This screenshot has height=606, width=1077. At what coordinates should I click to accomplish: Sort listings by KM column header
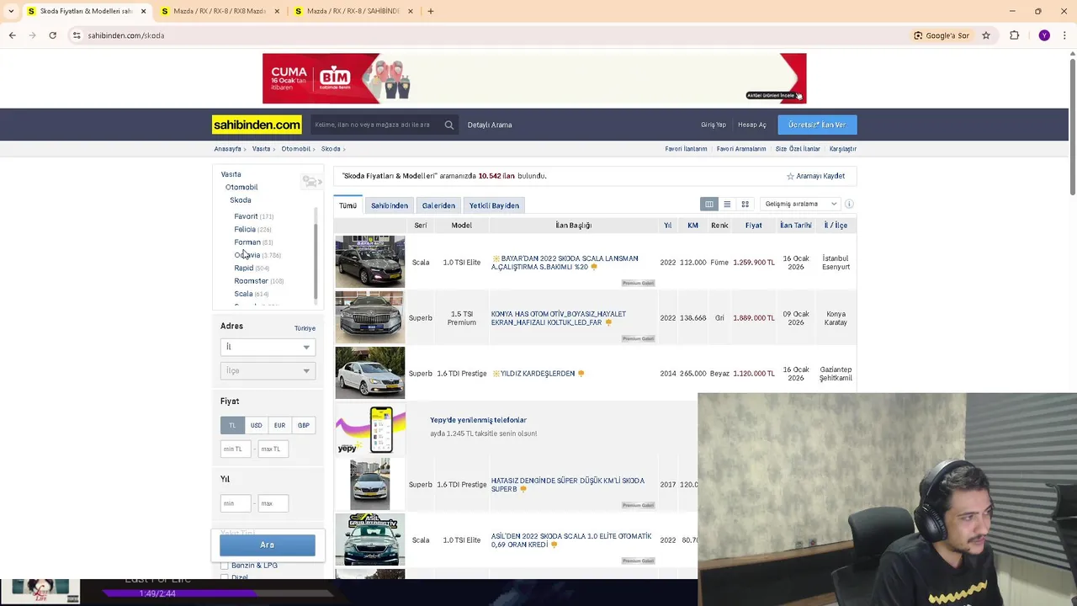click(x=692, y=226)
